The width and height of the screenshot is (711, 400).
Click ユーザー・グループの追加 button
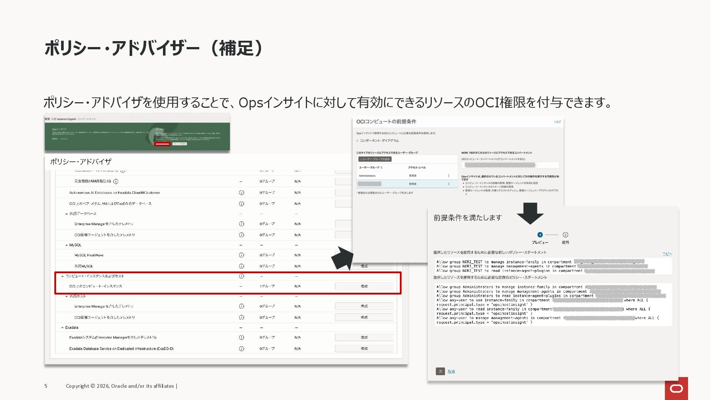(375, 159)
